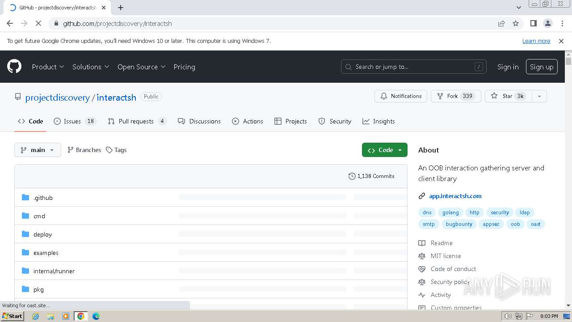Viewport: 572px width, 322px height.
Task: Open the Security tab
Action: [x=335, y=121]
